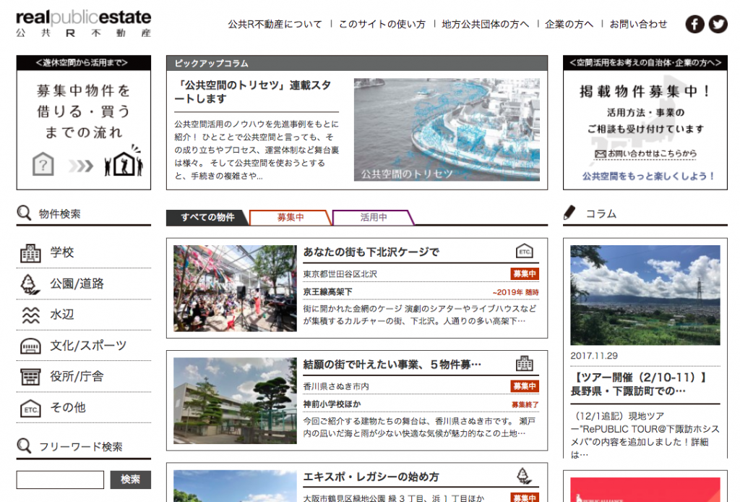Open このサイトの使い方 menu item
The image size is (740, 502).
click(382, 24)
